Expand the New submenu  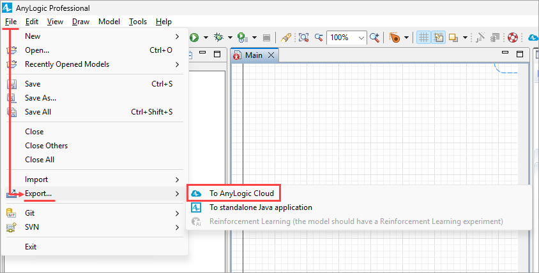pyautogui.click(x=94, y=36)
